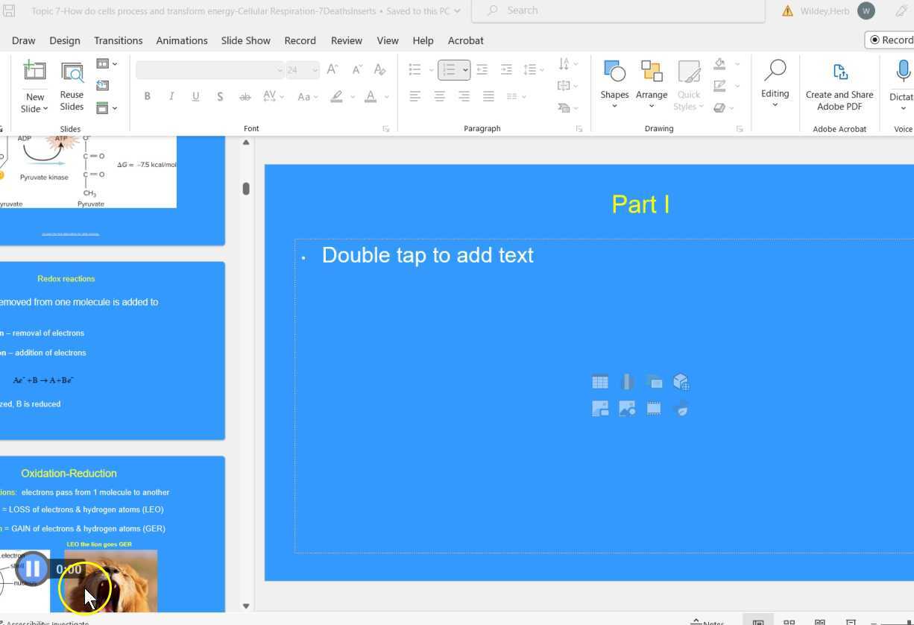Switch to the Slide Show tab
The image size is (914, 625).
245,40
